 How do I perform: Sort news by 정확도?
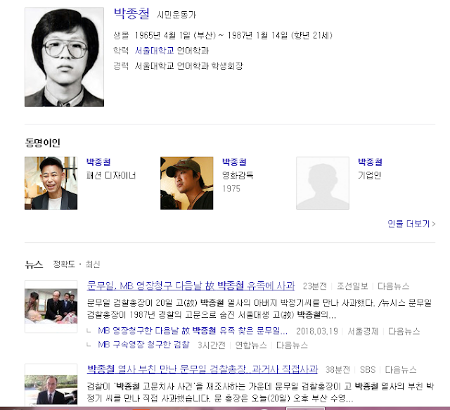pyautogui.click(x=64, y=264)
